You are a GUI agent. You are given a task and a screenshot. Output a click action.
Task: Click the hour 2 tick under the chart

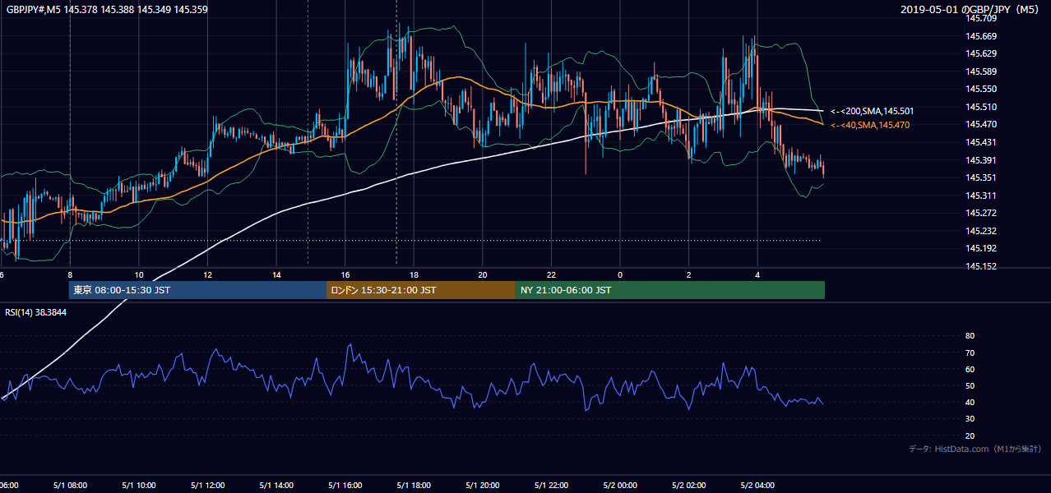coord(688,275)
